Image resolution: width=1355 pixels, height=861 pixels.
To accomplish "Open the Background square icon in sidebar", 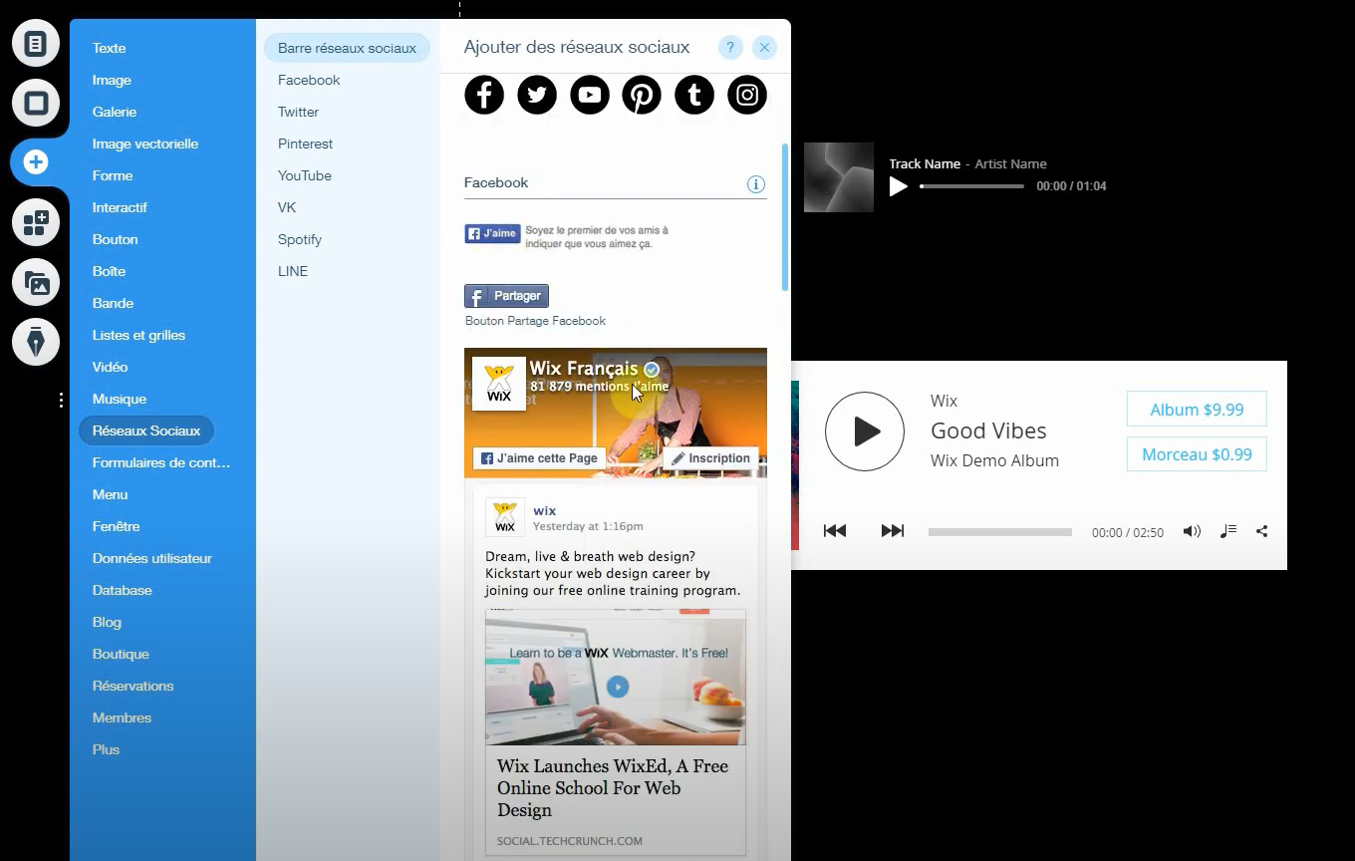I will coord(36,103).
